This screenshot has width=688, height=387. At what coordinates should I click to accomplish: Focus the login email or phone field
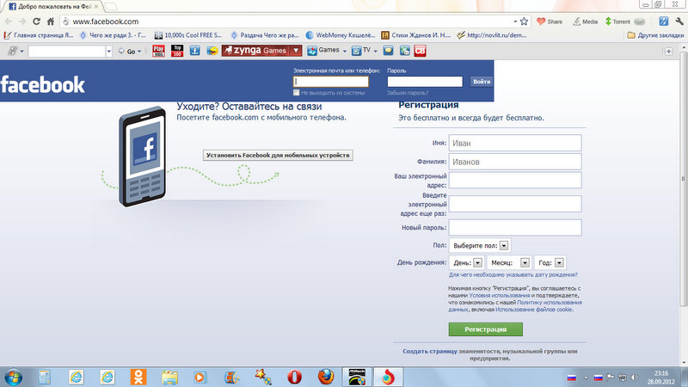click(331, 82)
